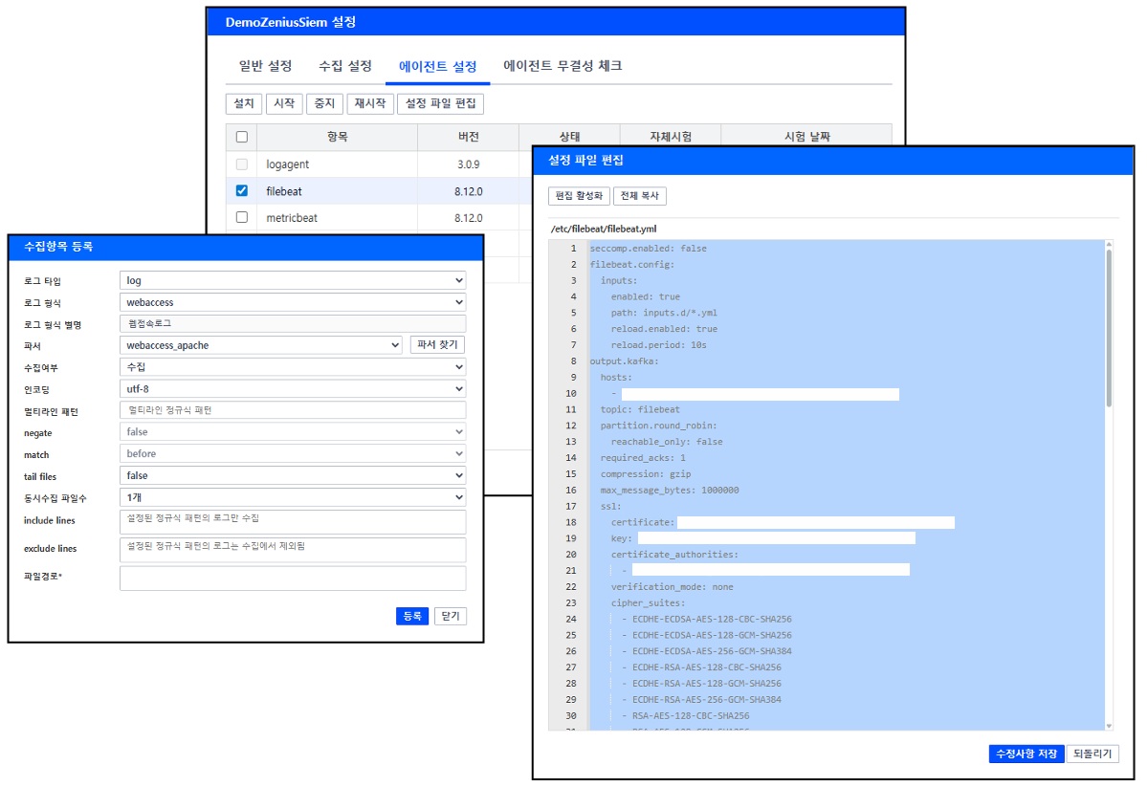The image size is (1147, 787).
Task: Open the 에이전트 무결성 체크 tab
Action: 562,66
